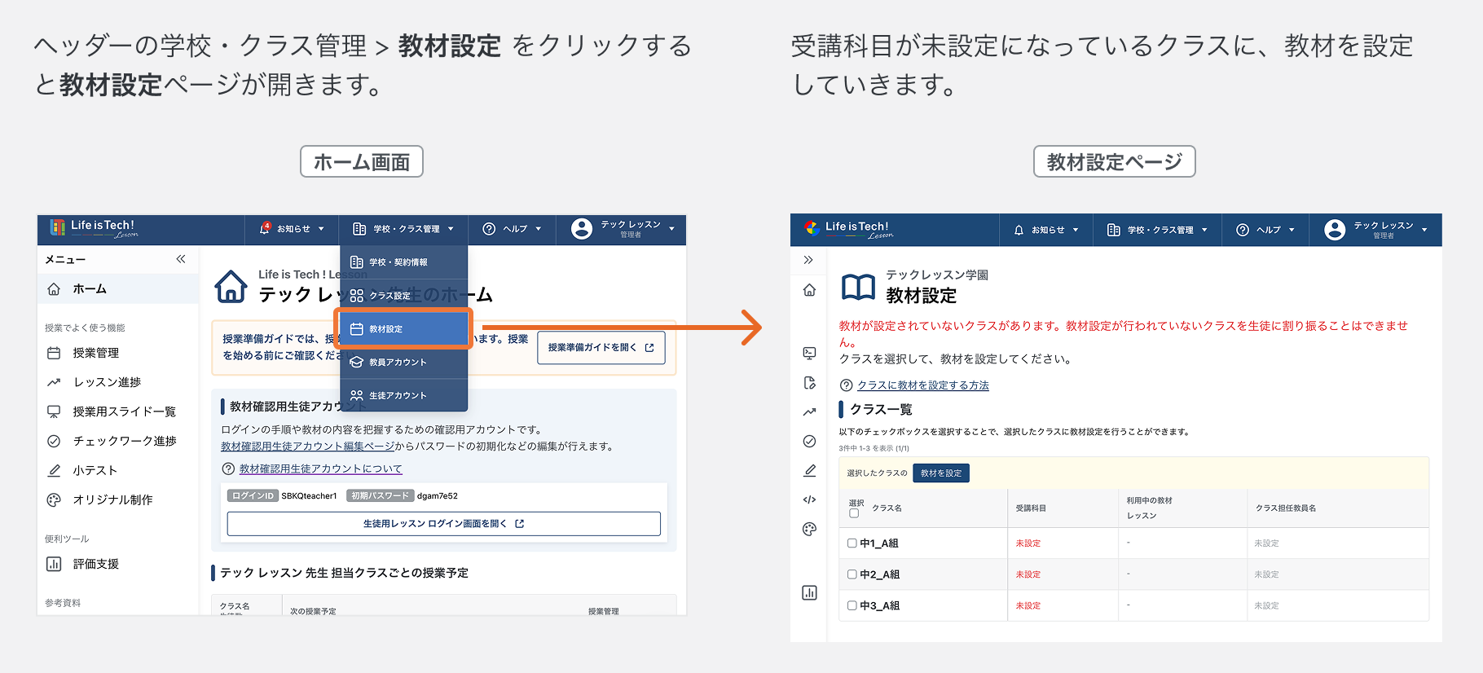Open ヘルプ dropdown on 教材設定 page header
The image size is (1483, 673).
(1265, 230)
